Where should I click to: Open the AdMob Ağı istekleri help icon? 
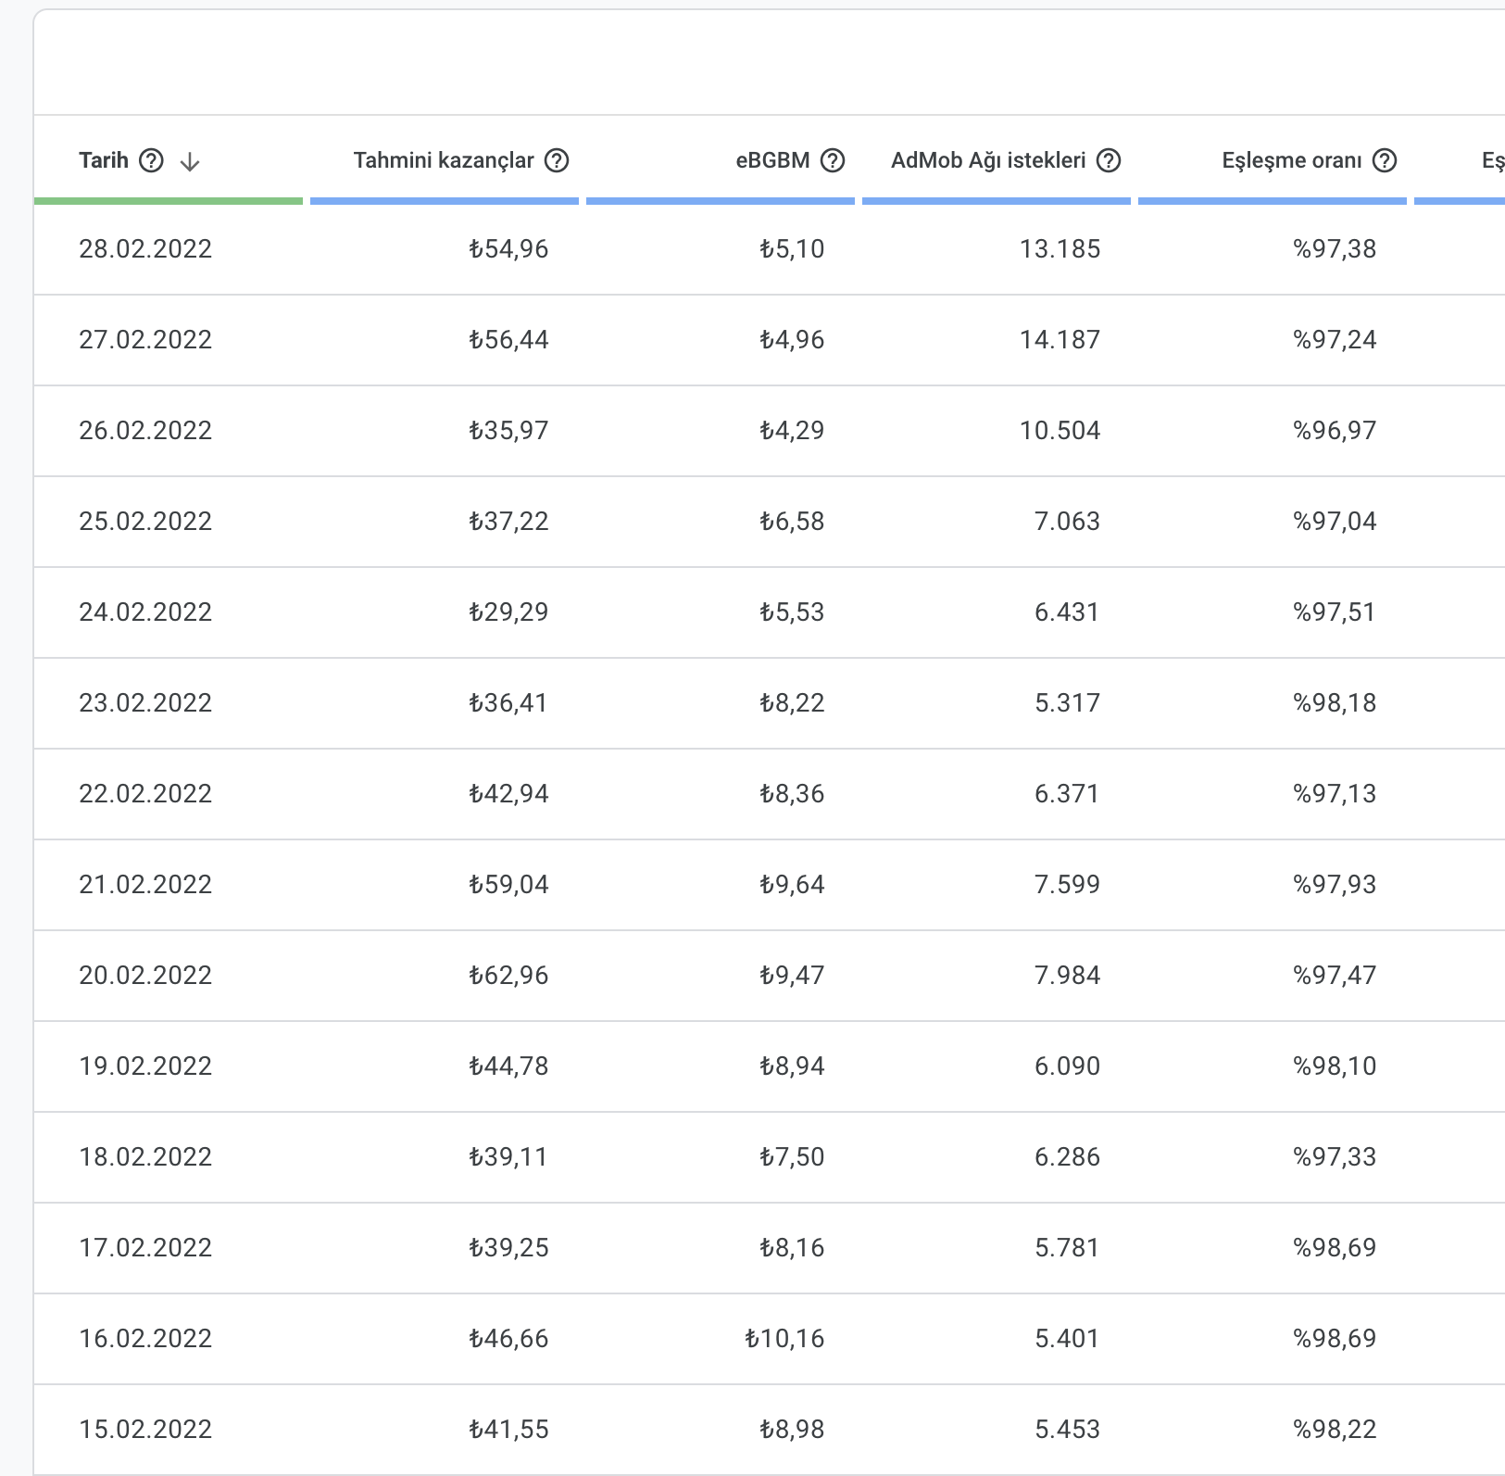point(1109,161)
